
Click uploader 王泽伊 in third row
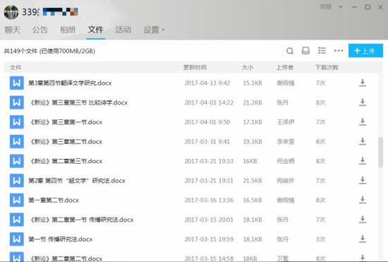pyautogui.click(x=285, y=122)
